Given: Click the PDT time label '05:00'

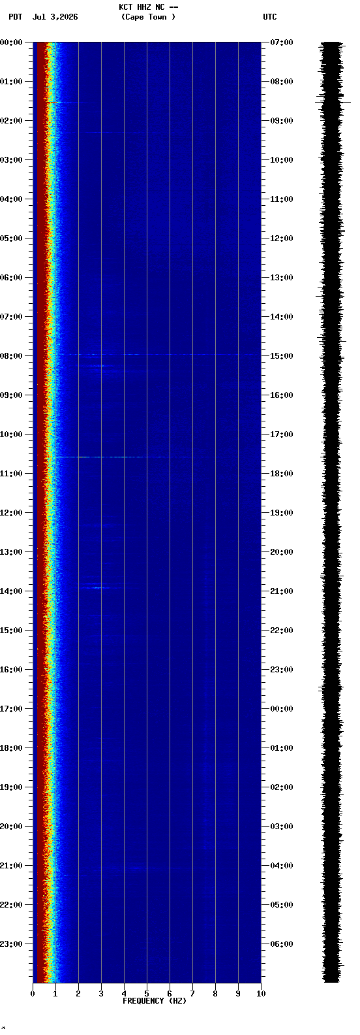Looking at the screenshot, I should (x=11, y=238).
